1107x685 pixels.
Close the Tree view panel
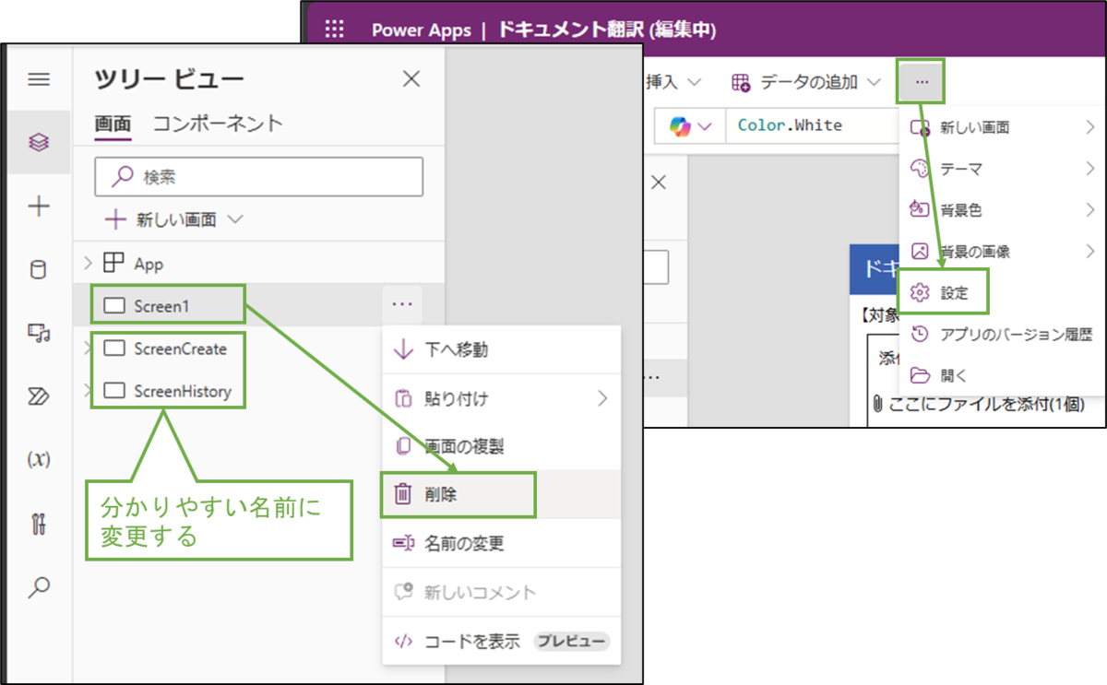pos(411,79)
